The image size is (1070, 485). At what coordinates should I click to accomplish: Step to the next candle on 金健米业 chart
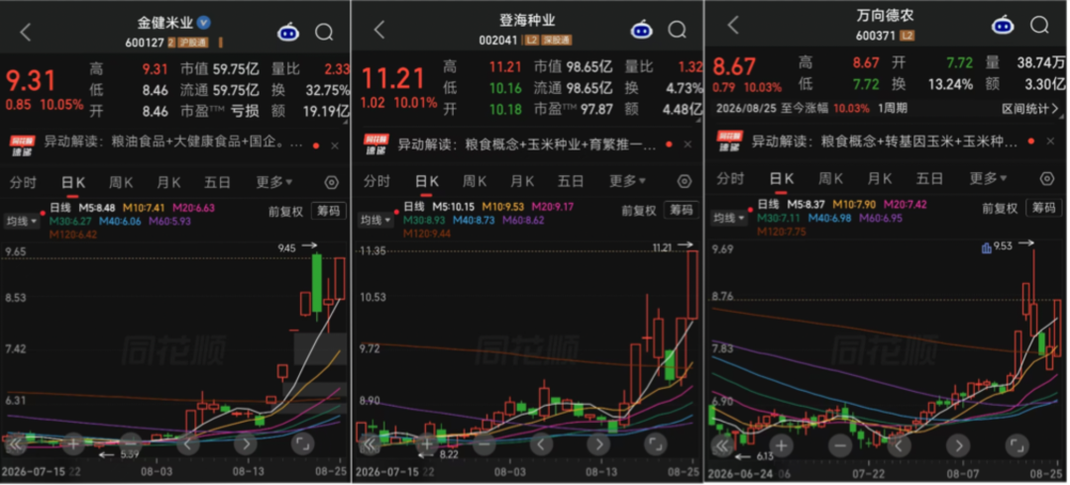(x=245, y=444)
